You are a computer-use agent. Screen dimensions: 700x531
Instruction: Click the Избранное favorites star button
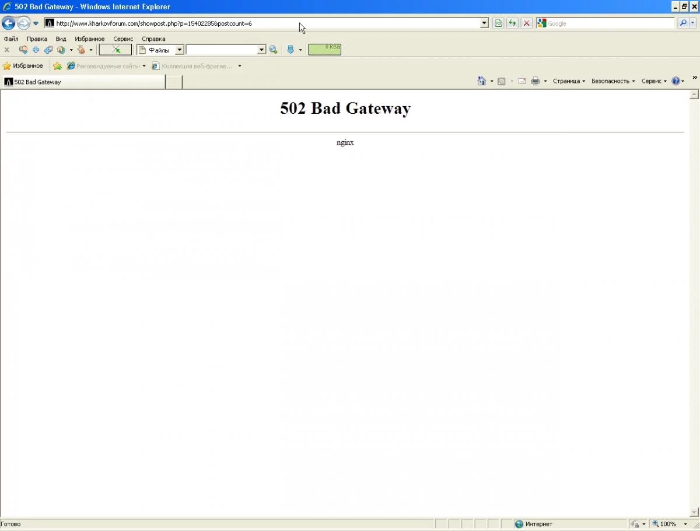pos(23,66)
